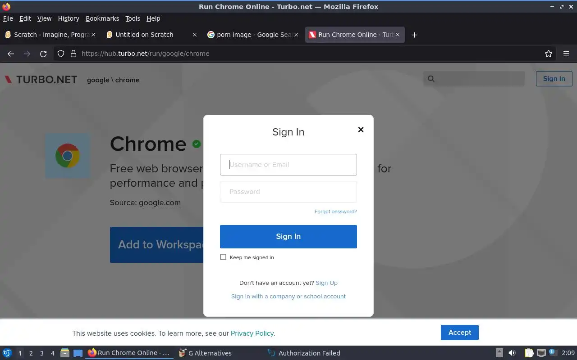Click the search magnifier icon
The width and height of the screenshot is (577, 360).
431,79
